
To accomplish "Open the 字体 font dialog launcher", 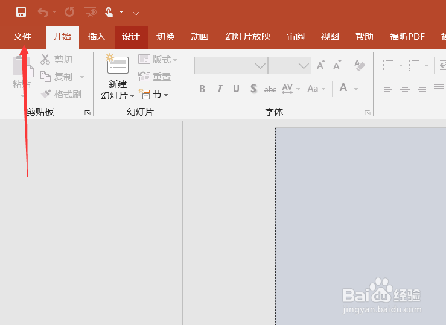I will point(368,113).
